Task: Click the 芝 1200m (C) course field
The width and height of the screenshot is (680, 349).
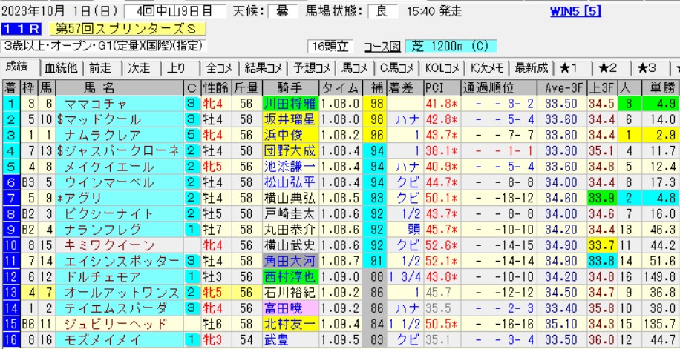Action: click(x=445, y=46)
